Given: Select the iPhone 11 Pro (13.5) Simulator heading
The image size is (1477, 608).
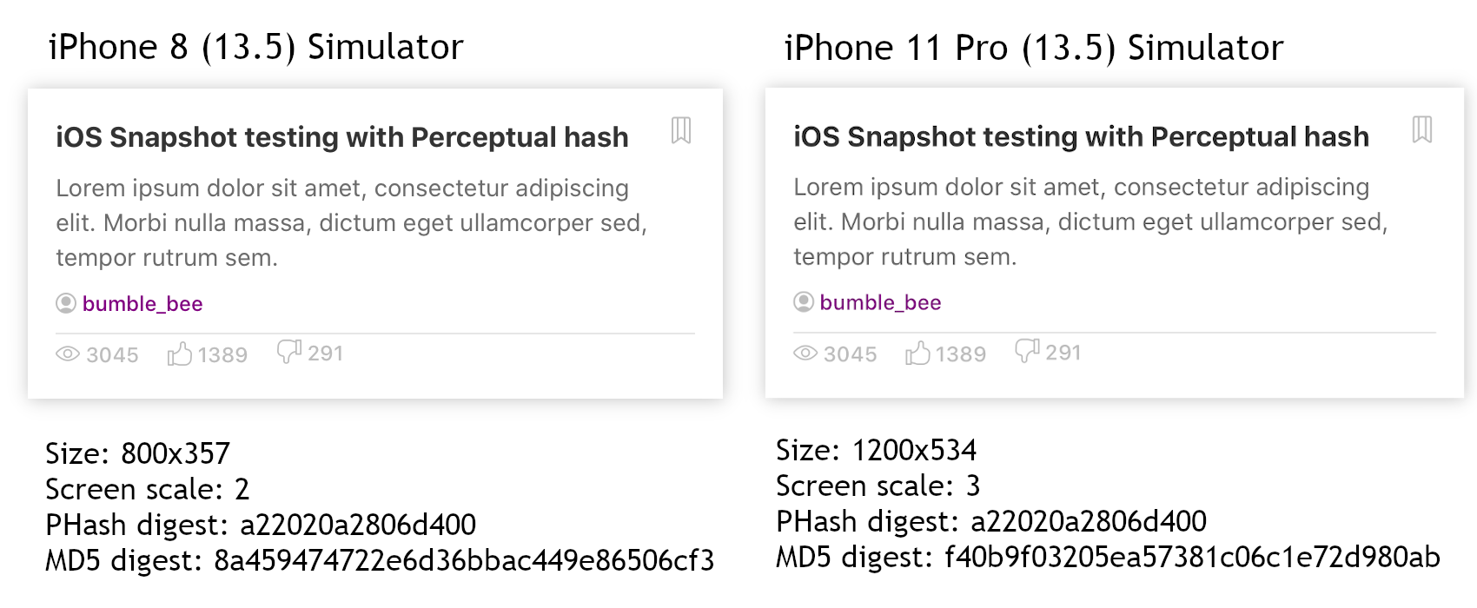Looking at the screenshot, I should pyautogui.click(x=1033, y=48).
